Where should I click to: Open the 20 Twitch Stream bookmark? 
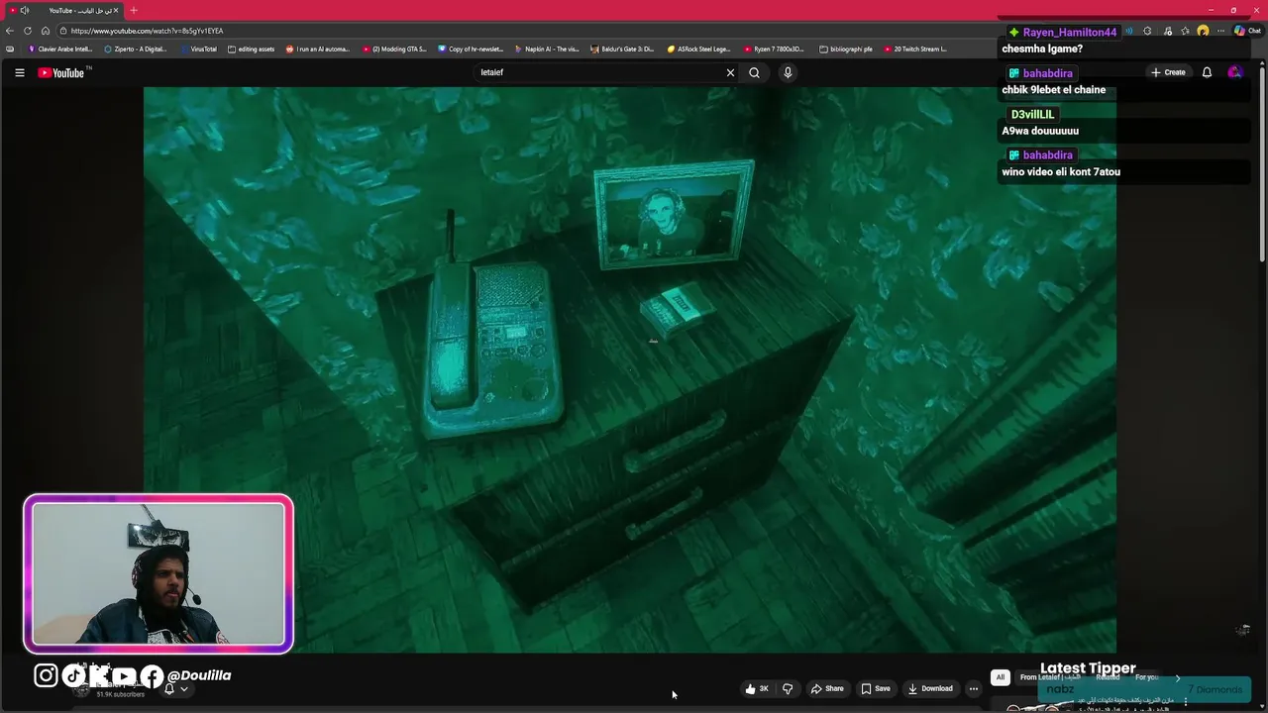[x=915, y=49]
